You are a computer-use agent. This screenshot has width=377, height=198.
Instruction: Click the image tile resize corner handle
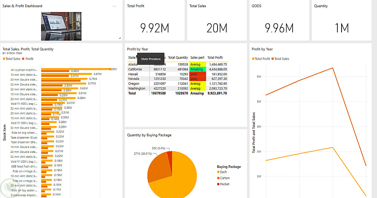tap(120, 38)
